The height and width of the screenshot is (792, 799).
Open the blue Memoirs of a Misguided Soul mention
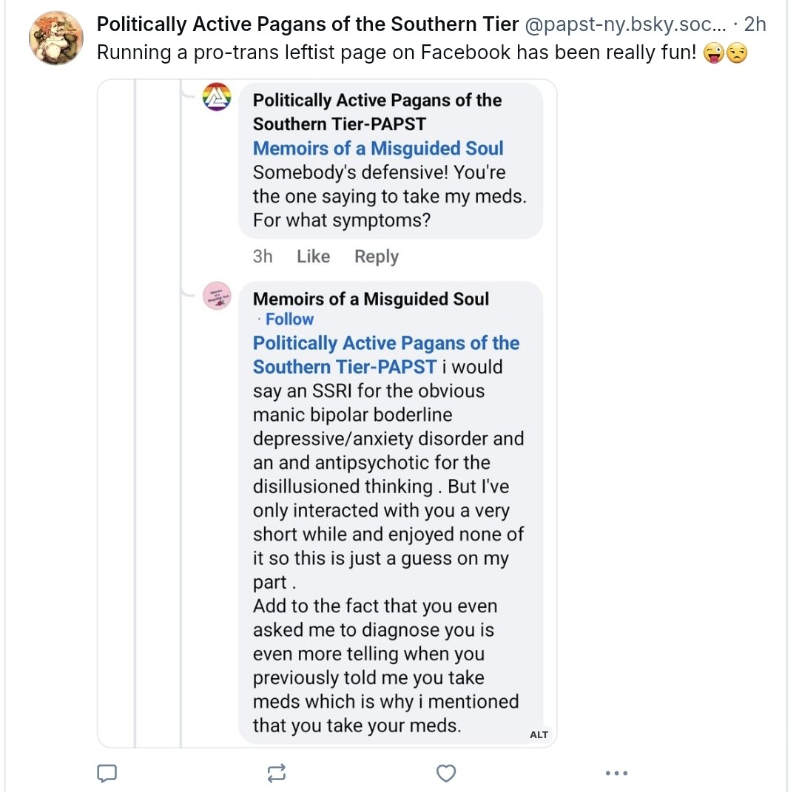click(378, 149)
